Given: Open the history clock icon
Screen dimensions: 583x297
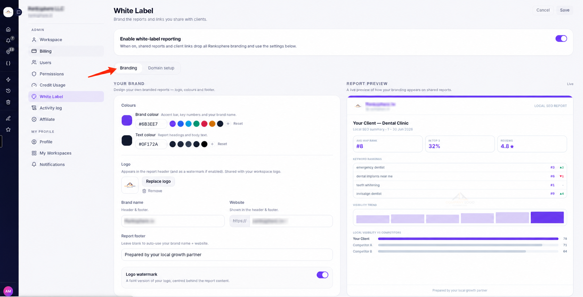Looking at the screenshot, I should 8,91.
